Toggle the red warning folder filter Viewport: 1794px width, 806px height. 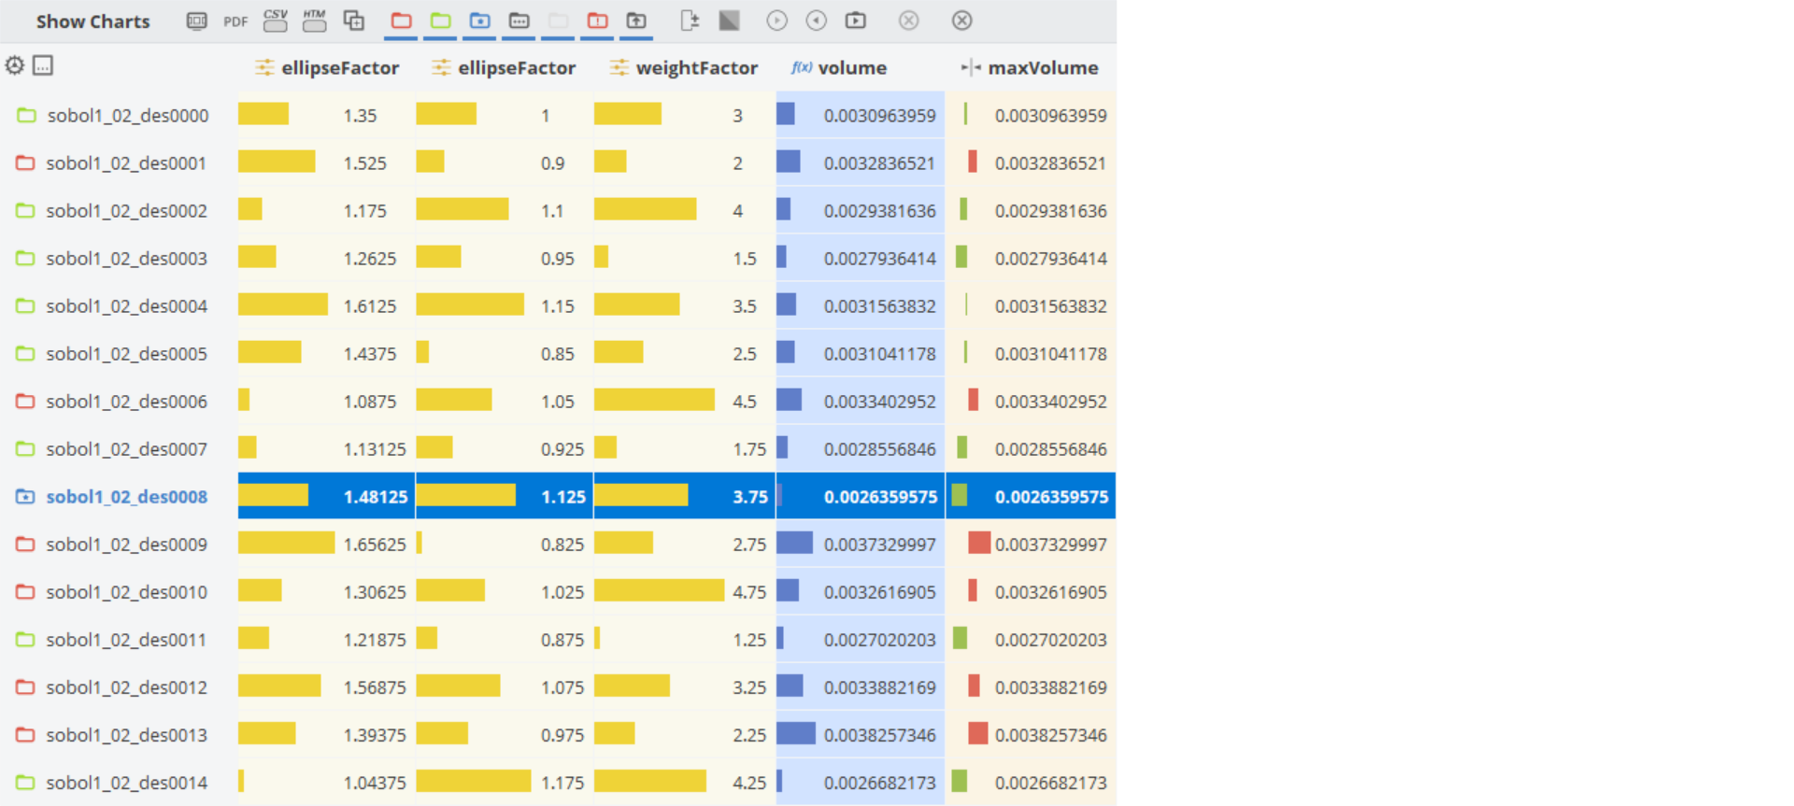598,21
